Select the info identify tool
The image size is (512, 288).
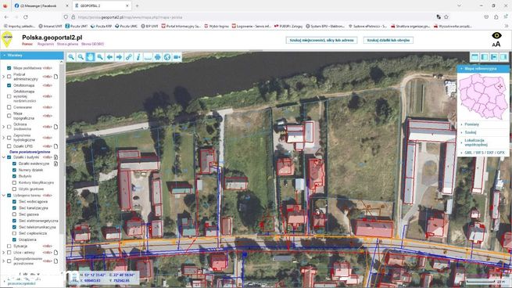pos(138,57)
